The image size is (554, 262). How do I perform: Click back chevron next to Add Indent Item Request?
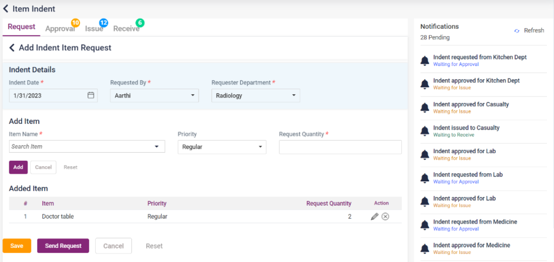point(12,48)
